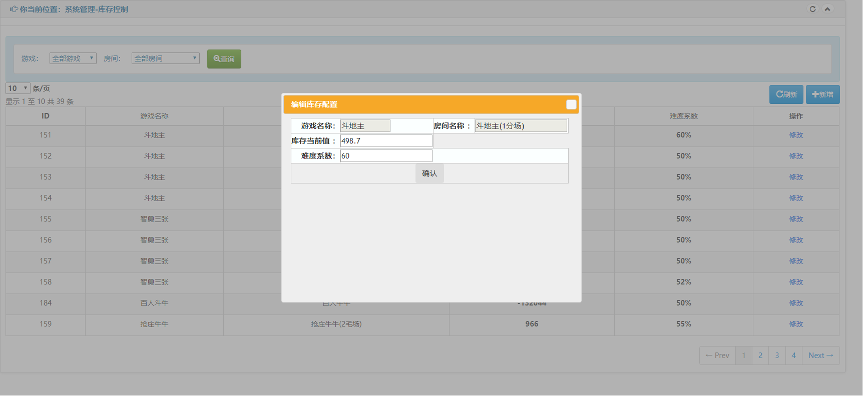Click the green search (查询) button
The image size is (863, 396).
224,59
